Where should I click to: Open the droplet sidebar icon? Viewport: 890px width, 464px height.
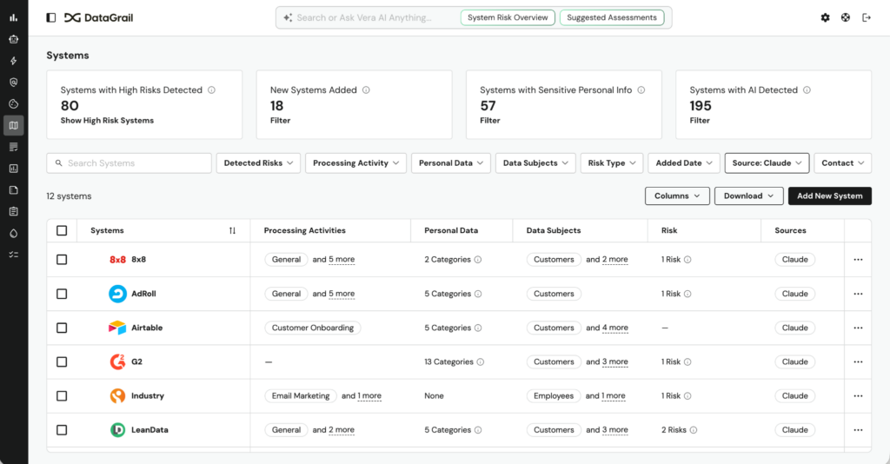point(14,233)
